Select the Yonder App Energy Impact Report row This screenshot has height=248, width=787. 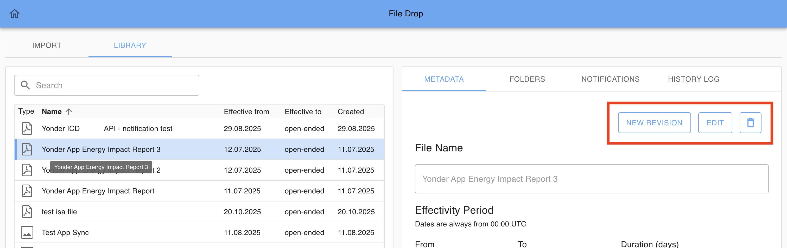[98, 191]
